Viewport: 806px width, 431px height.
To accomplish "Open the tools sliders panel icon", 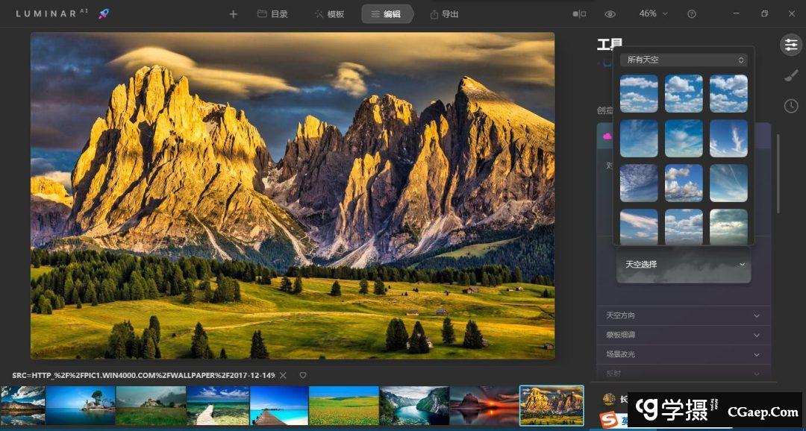I will [x=791, y=45].
